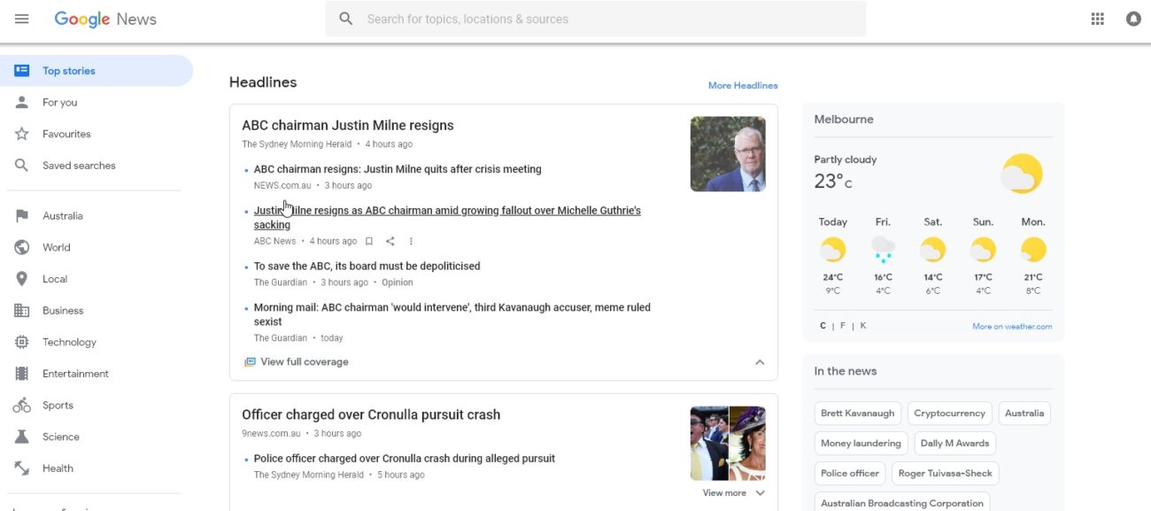Click the Sports bicycle icon
This screenshot has width=1151, height=511.
tap(22, 406)
